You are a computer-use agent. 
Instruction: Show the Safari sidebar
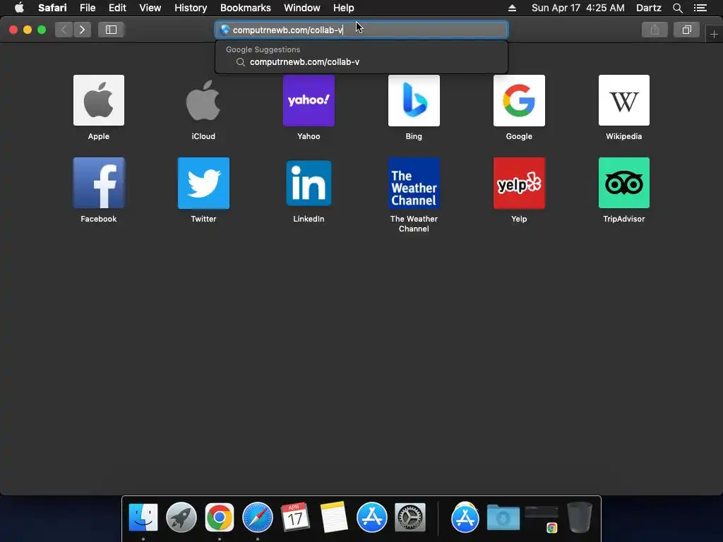[x=111, y=30]
